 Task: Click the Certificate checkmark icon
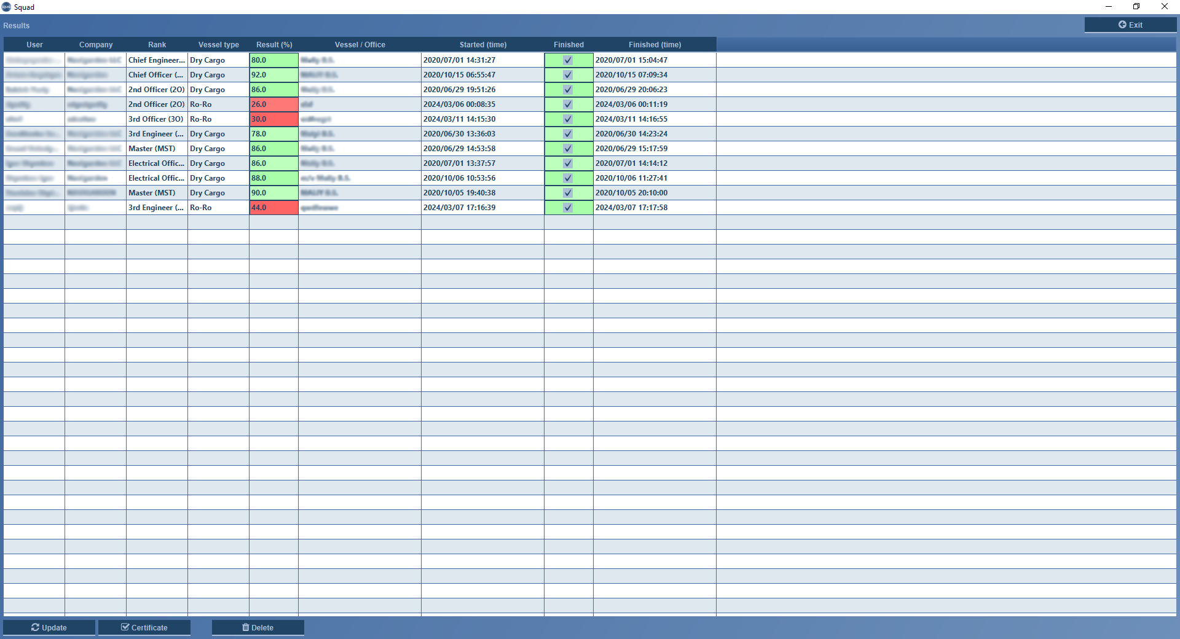[x=125, y=627]
